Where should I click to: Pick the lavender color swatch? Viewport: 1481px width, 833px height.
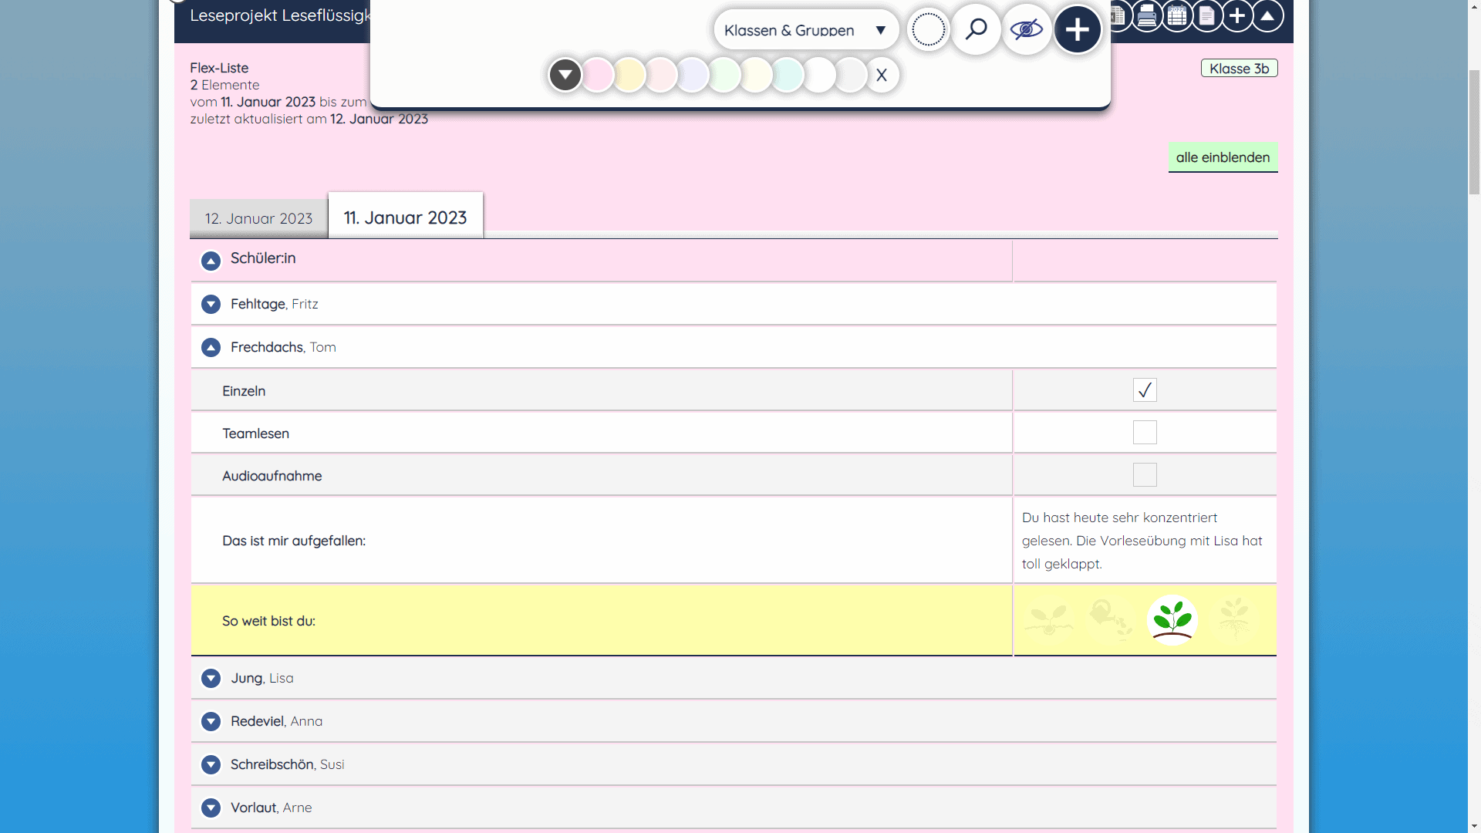click(x=692, y=75)
